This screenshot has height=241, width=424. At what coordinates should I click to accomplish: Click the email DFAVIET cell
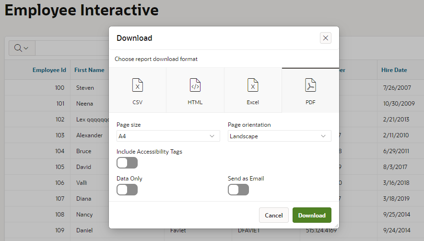tap(249, 230)
